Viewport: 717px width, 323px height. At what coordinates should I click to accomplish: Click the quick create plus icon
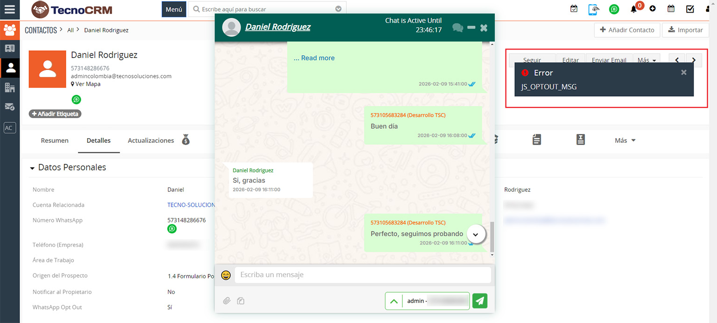point(652,9)
